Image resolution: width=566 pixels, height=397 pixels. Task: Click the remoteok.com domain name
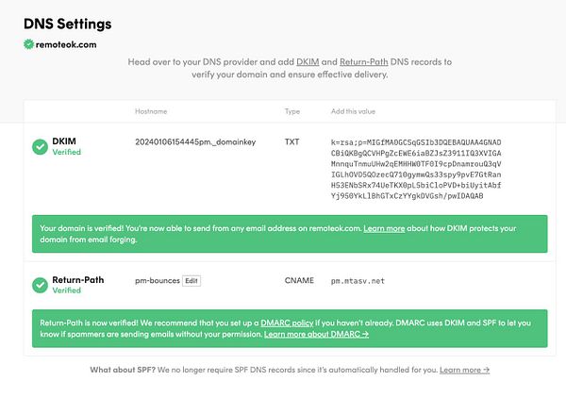[66, 43]
